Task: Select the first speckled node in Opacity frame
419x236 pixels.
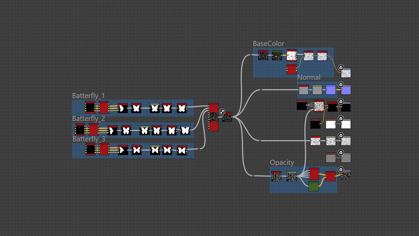Action: [x=276, y=176]
